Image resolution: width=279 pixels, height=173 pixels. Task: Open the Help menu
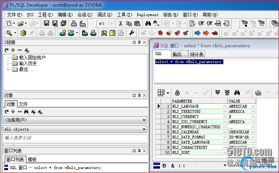tap(210, 15)
